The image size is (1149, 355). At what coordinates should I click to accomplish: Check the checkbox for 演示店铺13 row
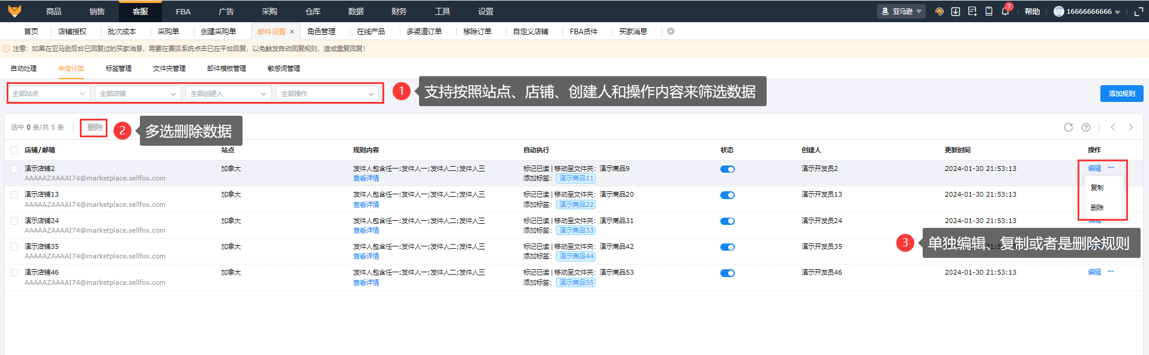click(14, 195)
